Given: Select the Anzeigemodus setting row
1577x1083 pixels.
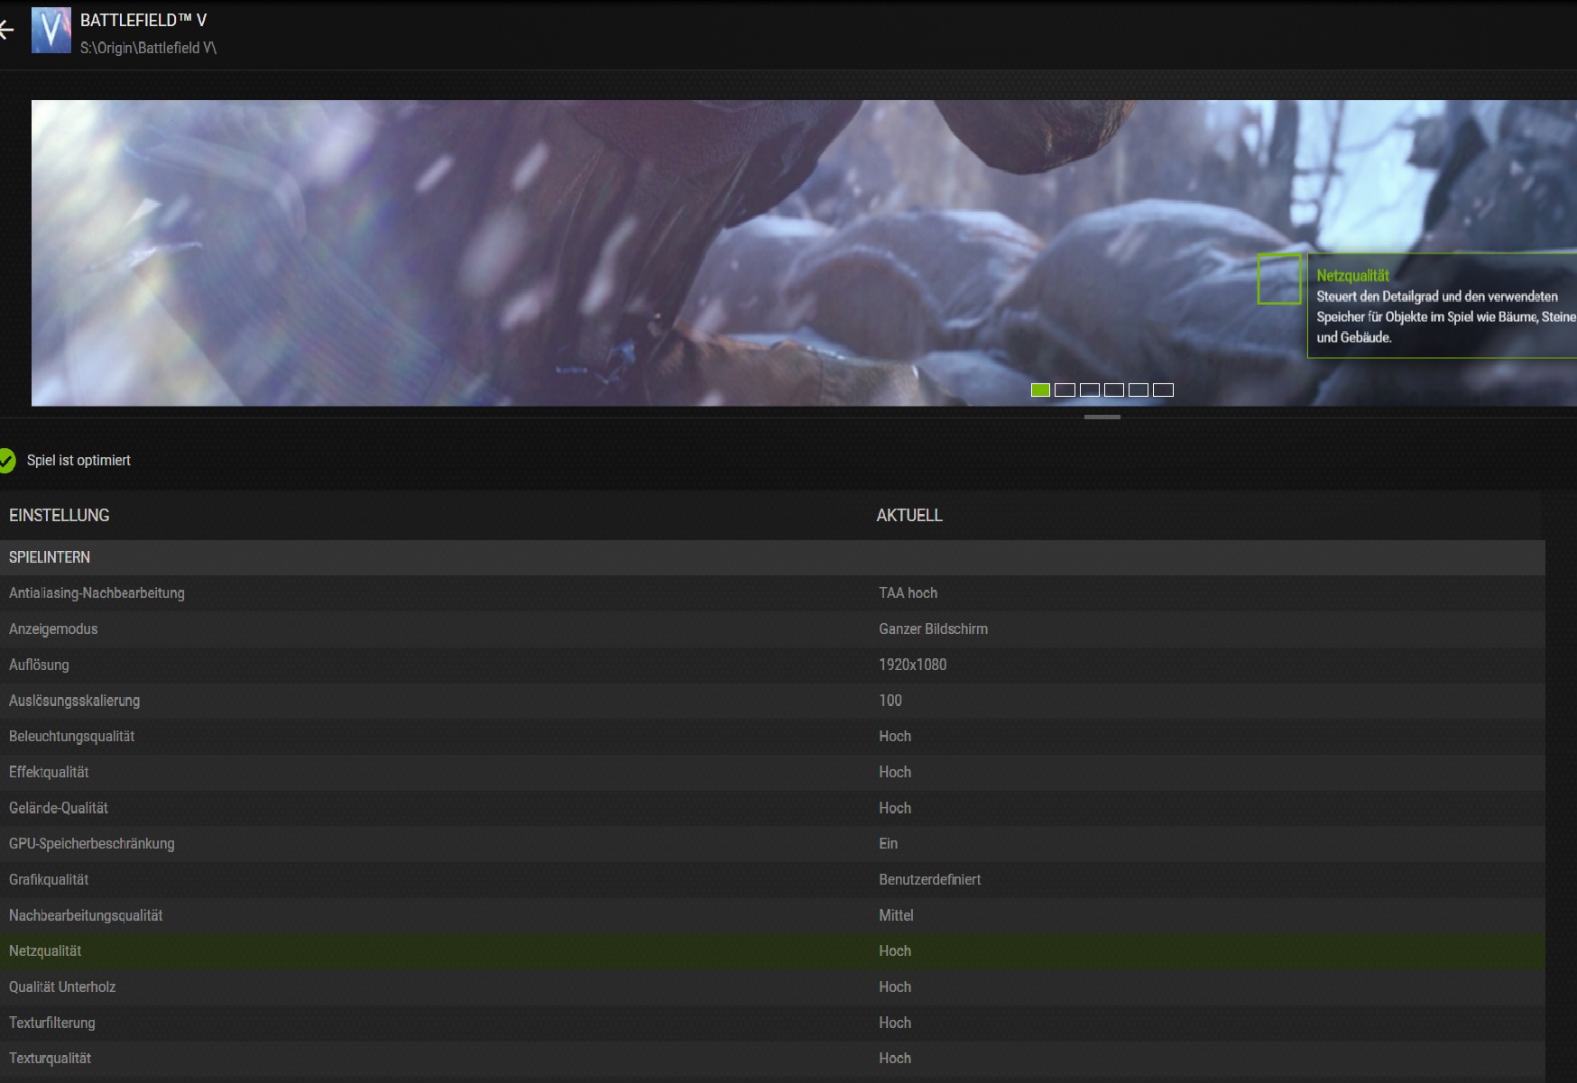Looking at the screenshot, I should click(772, 629).
